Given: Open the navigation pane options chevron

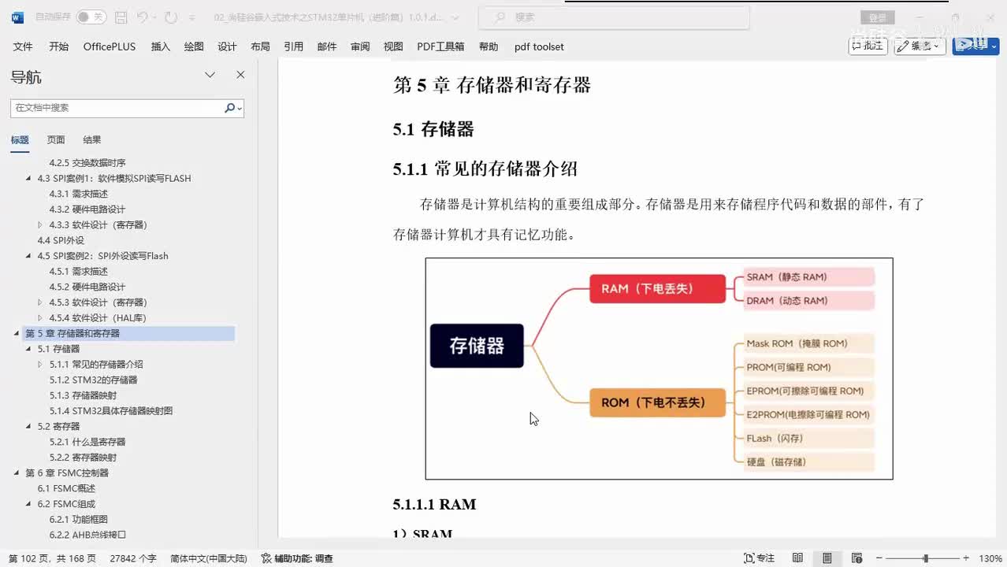Looking at the screenshot, I should click(210, 75).
